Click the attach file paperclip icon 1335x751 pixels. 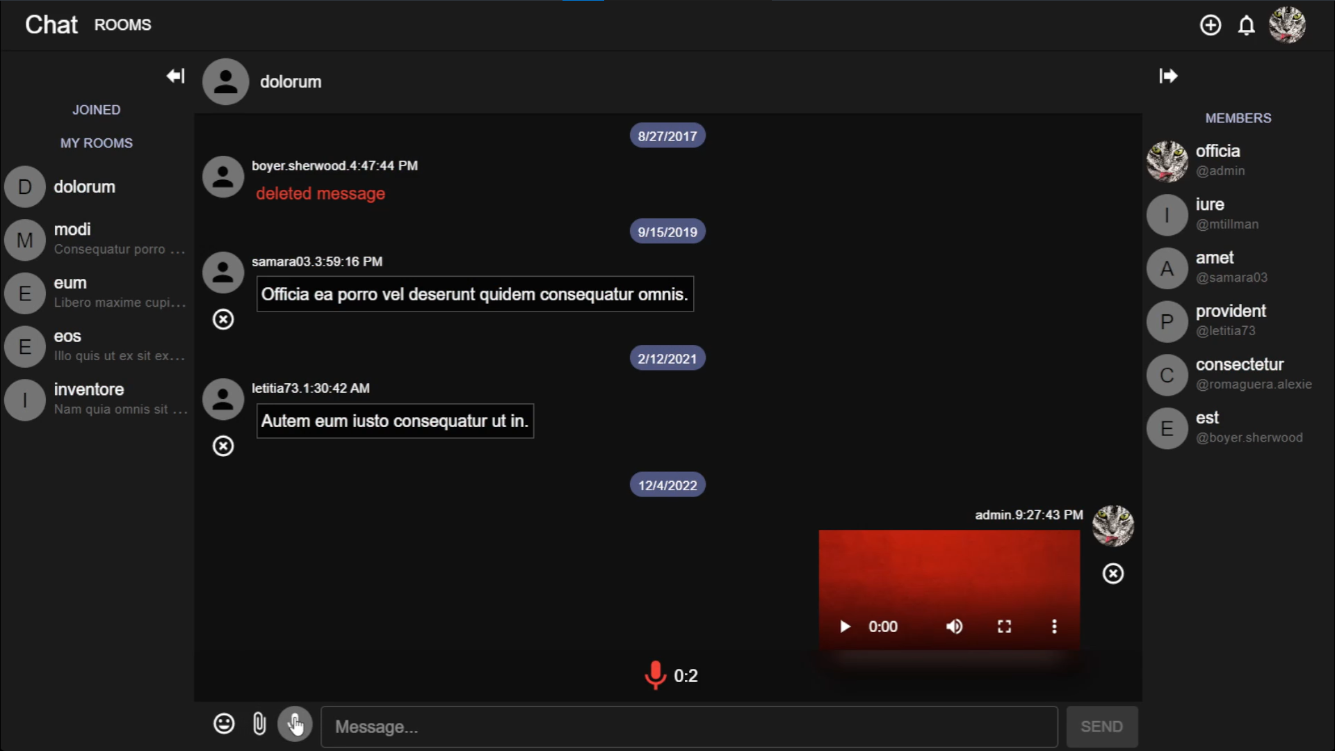[259, 724]
